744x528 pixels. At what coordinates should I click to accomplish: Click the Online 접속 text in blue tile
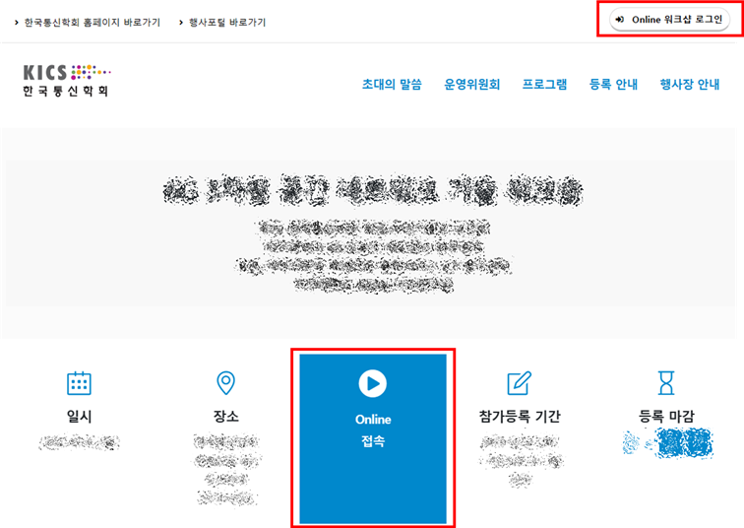coord(373,430)
